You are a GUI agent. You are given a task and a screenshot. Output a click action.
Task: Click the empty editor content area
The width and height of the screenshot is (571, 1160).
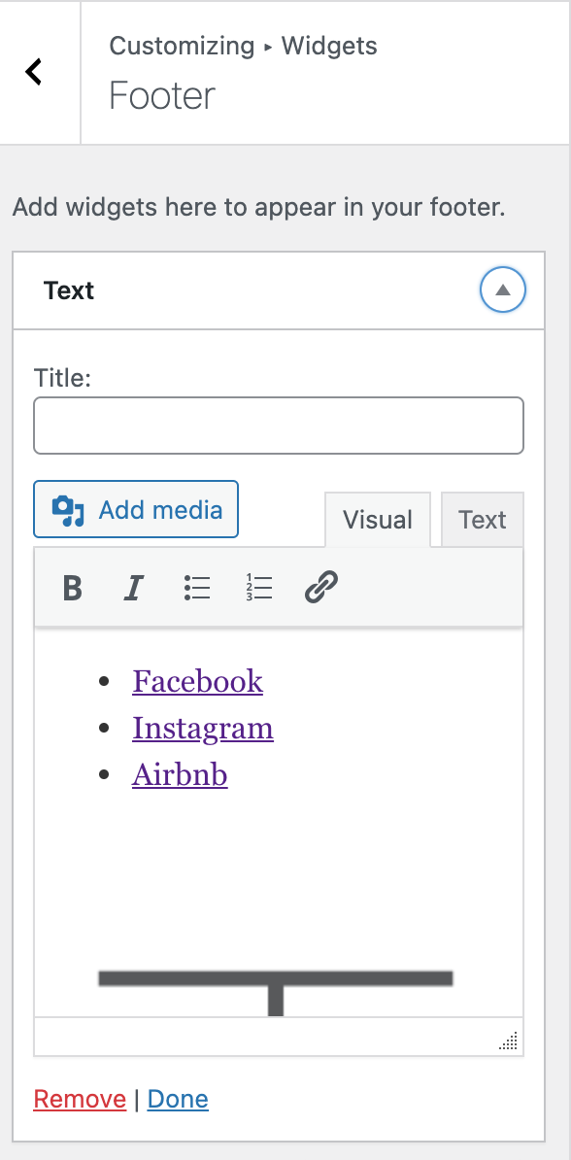pos(278,873)
